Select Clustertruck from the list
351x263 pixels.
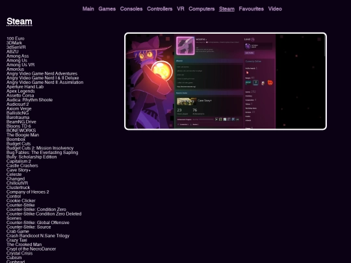[x=18, y=188]
